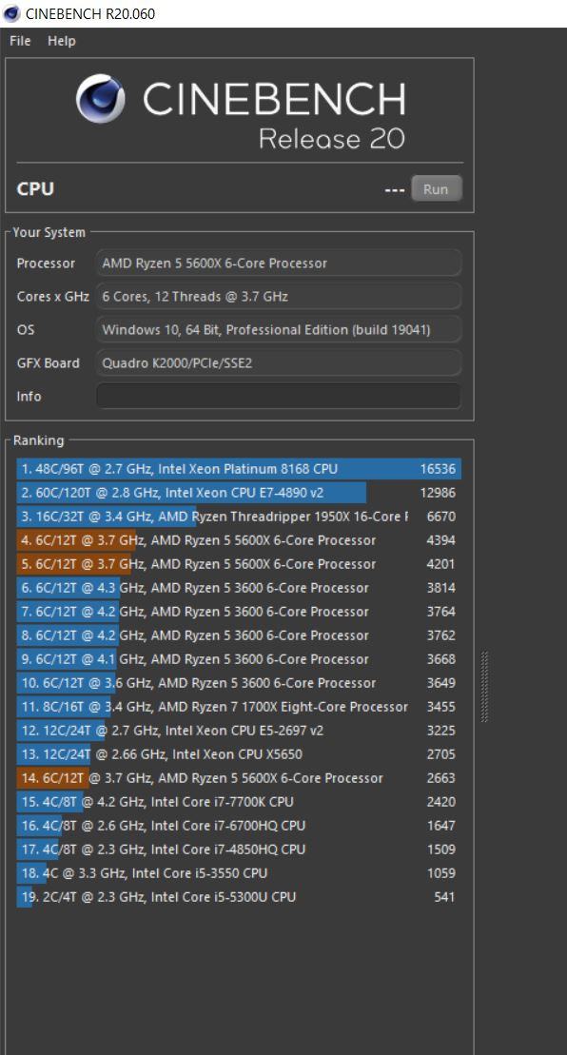Select ranking row 3 Threadripper 1950X
Screen dimensions: 567x1055
point(239,516)
